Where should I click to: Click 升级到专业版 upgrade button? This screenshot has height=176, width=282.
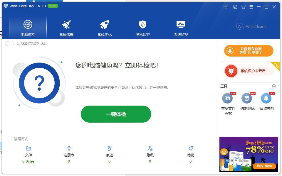click(249, 51)
